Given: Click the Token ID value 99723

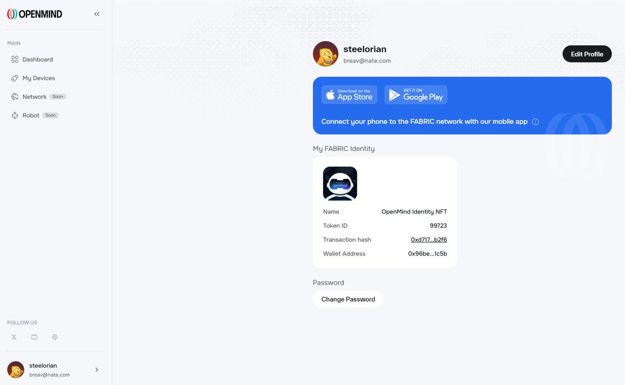Looking at the screenshot, I should [x=439, y=226].
